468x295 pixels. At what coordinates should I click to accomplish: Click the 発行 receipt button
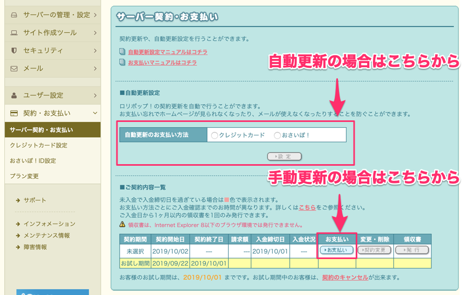[x=412, y=250]
